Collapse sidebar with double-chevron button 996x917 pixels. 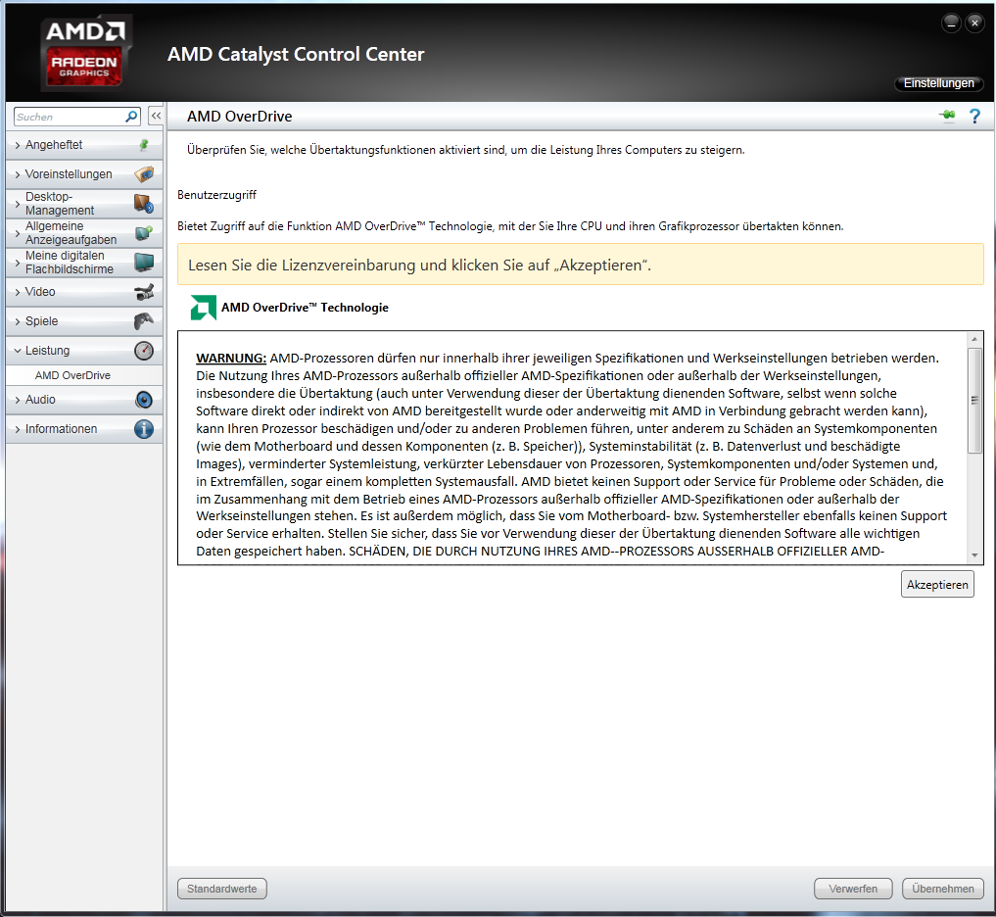[x=156, y=116]
